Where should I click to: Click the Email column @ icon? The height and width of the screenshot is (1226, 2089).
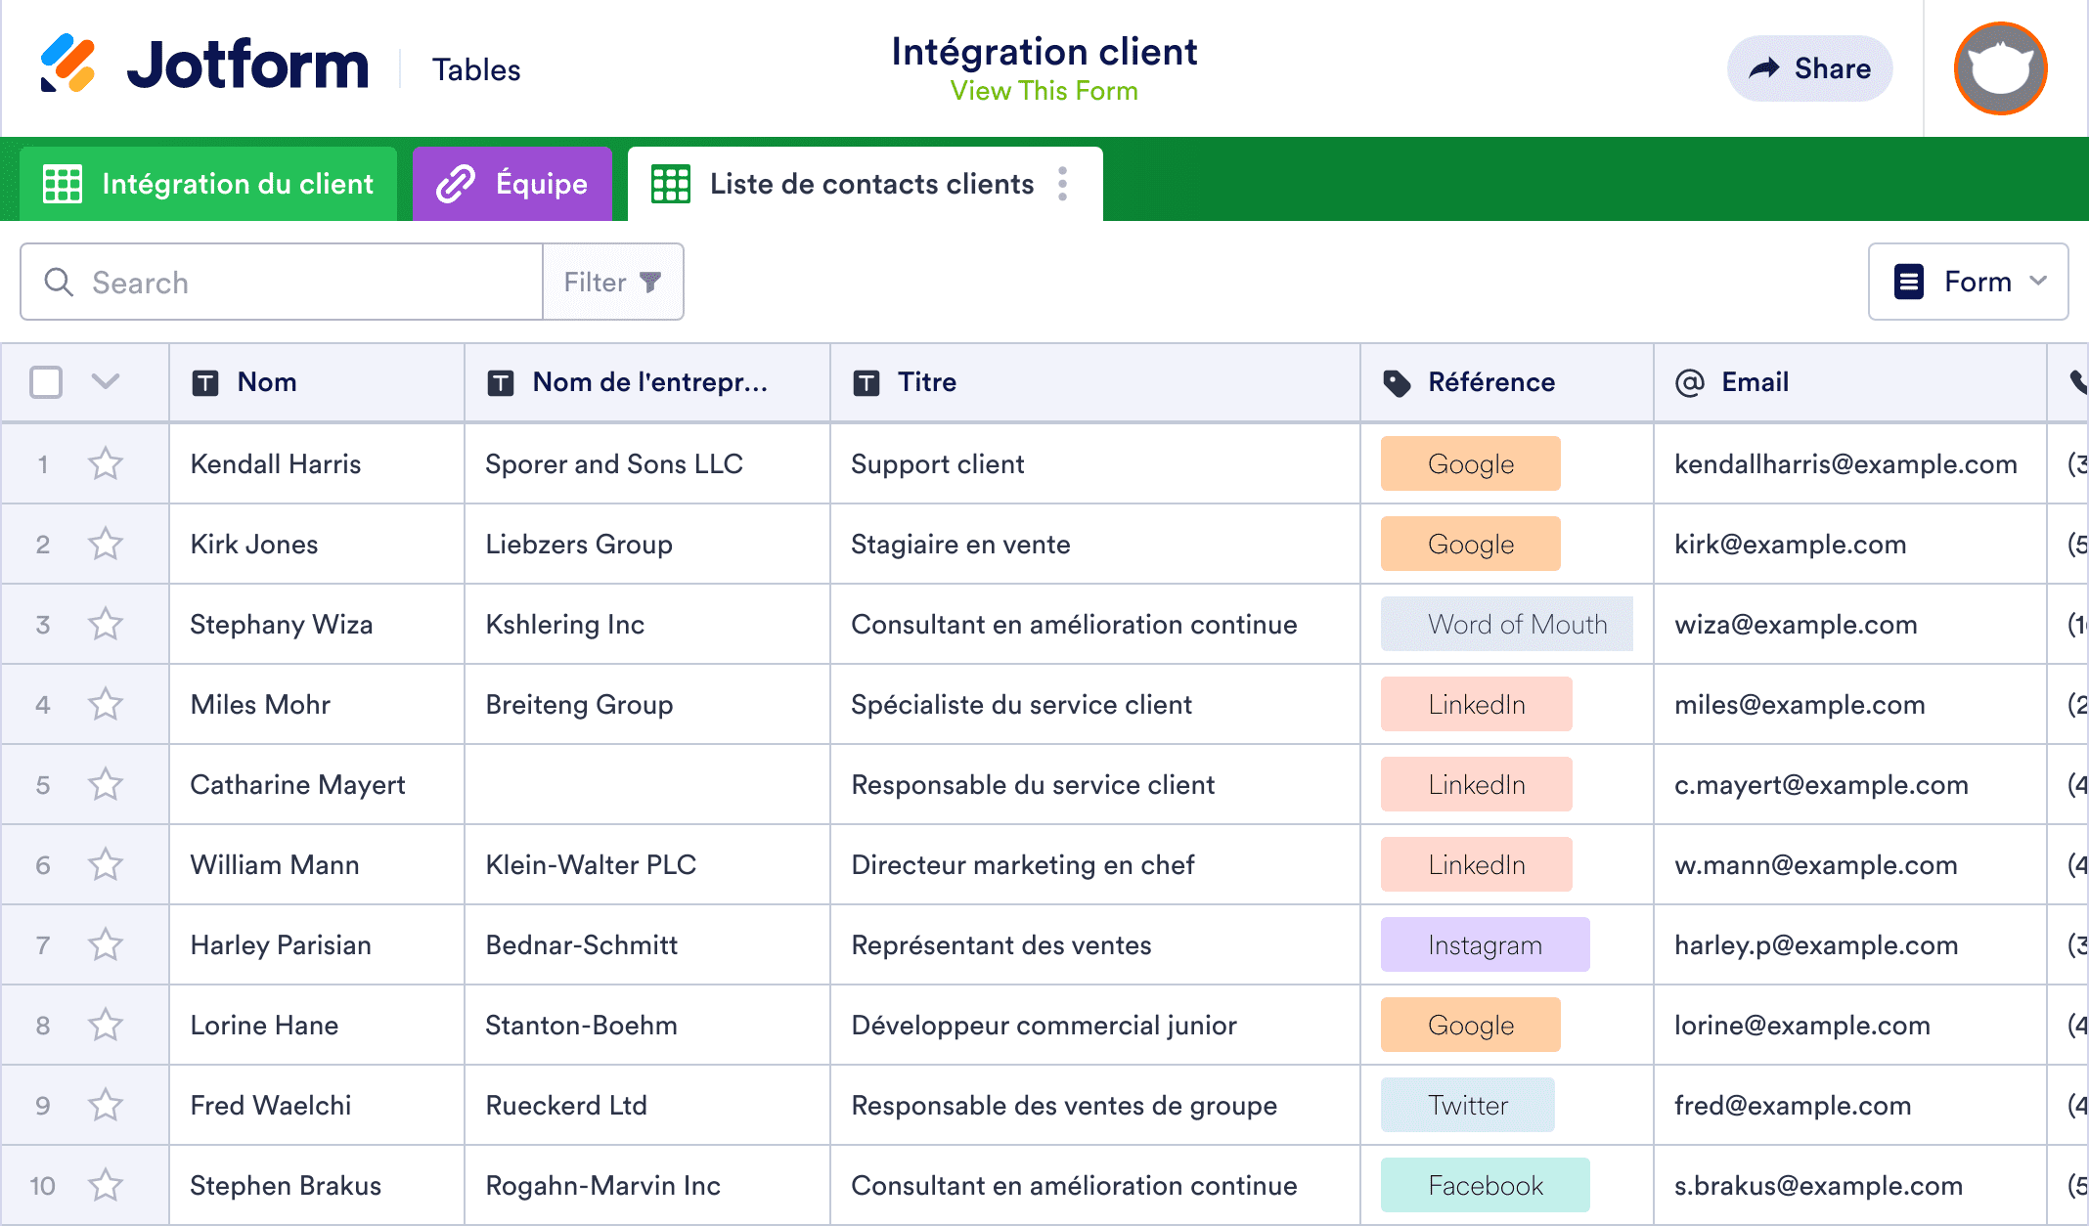click(x=1688, y=382)
